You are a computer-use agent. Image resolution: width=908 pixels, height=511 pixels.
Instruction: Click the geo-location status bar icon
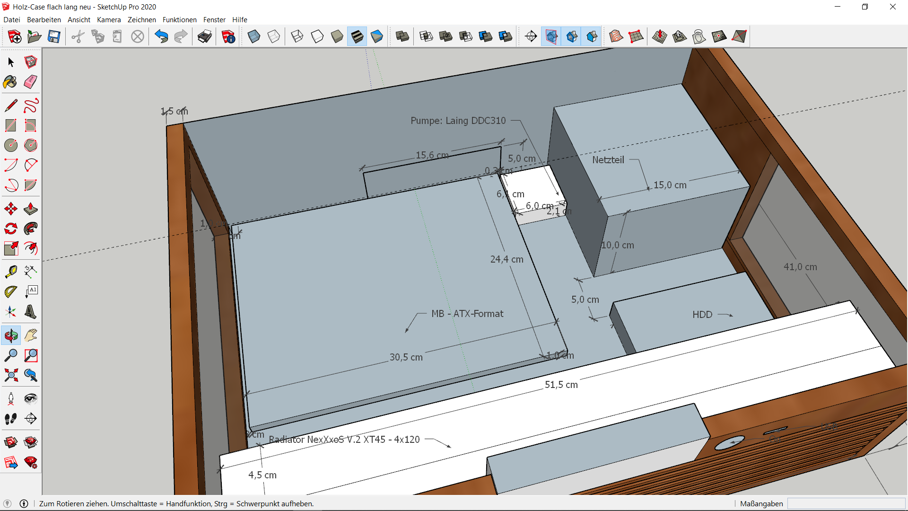[x=7, y=503]
